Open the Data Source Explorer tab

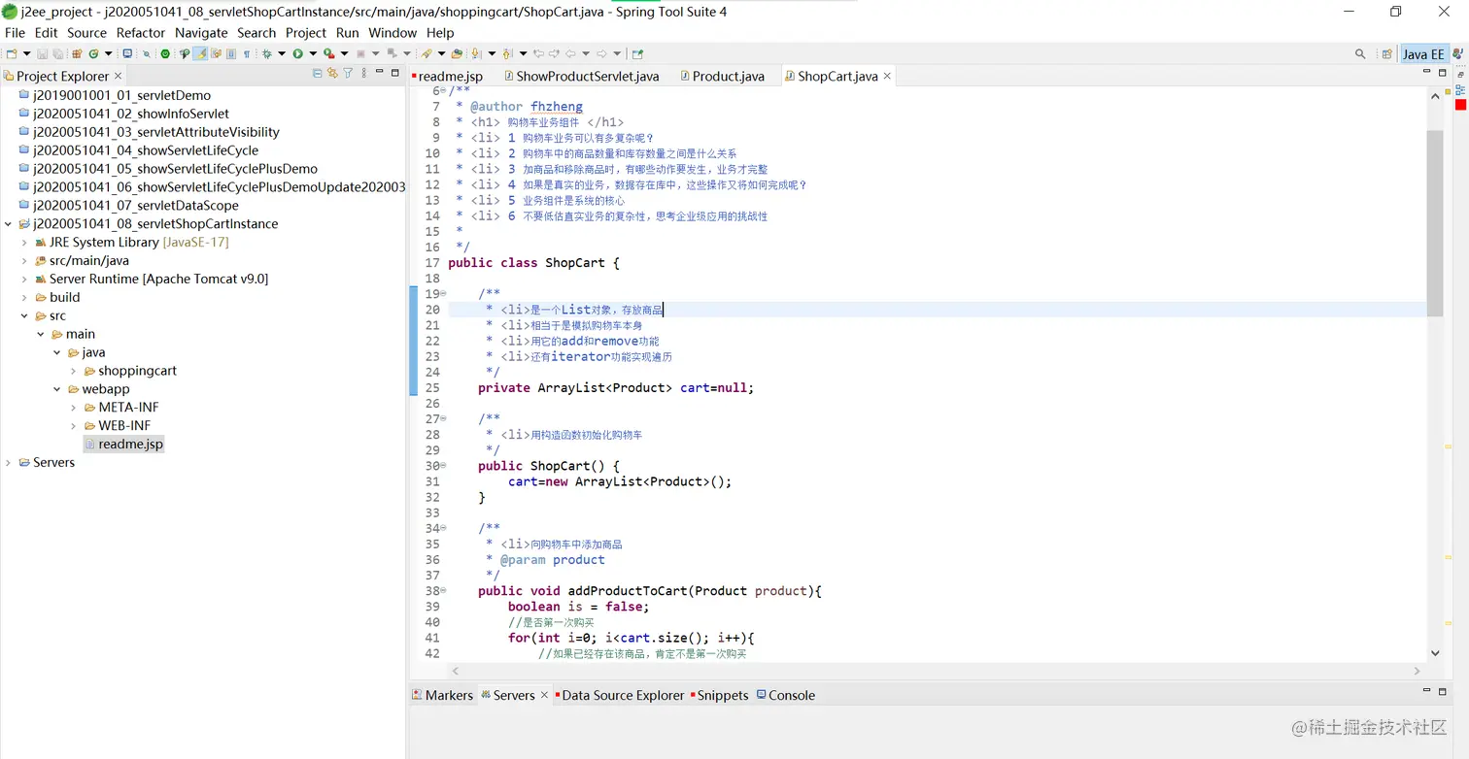coord(619,695)
